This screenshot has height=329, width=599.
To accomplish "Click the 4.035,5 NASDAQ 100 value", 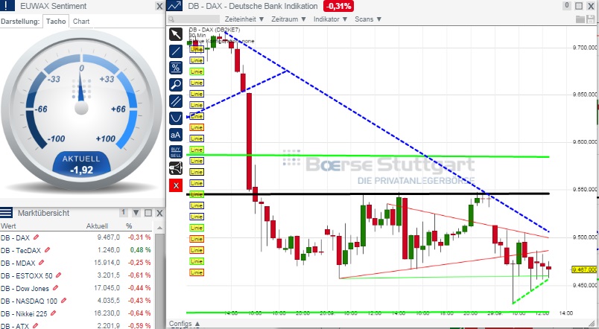I will tap(109, 301).
